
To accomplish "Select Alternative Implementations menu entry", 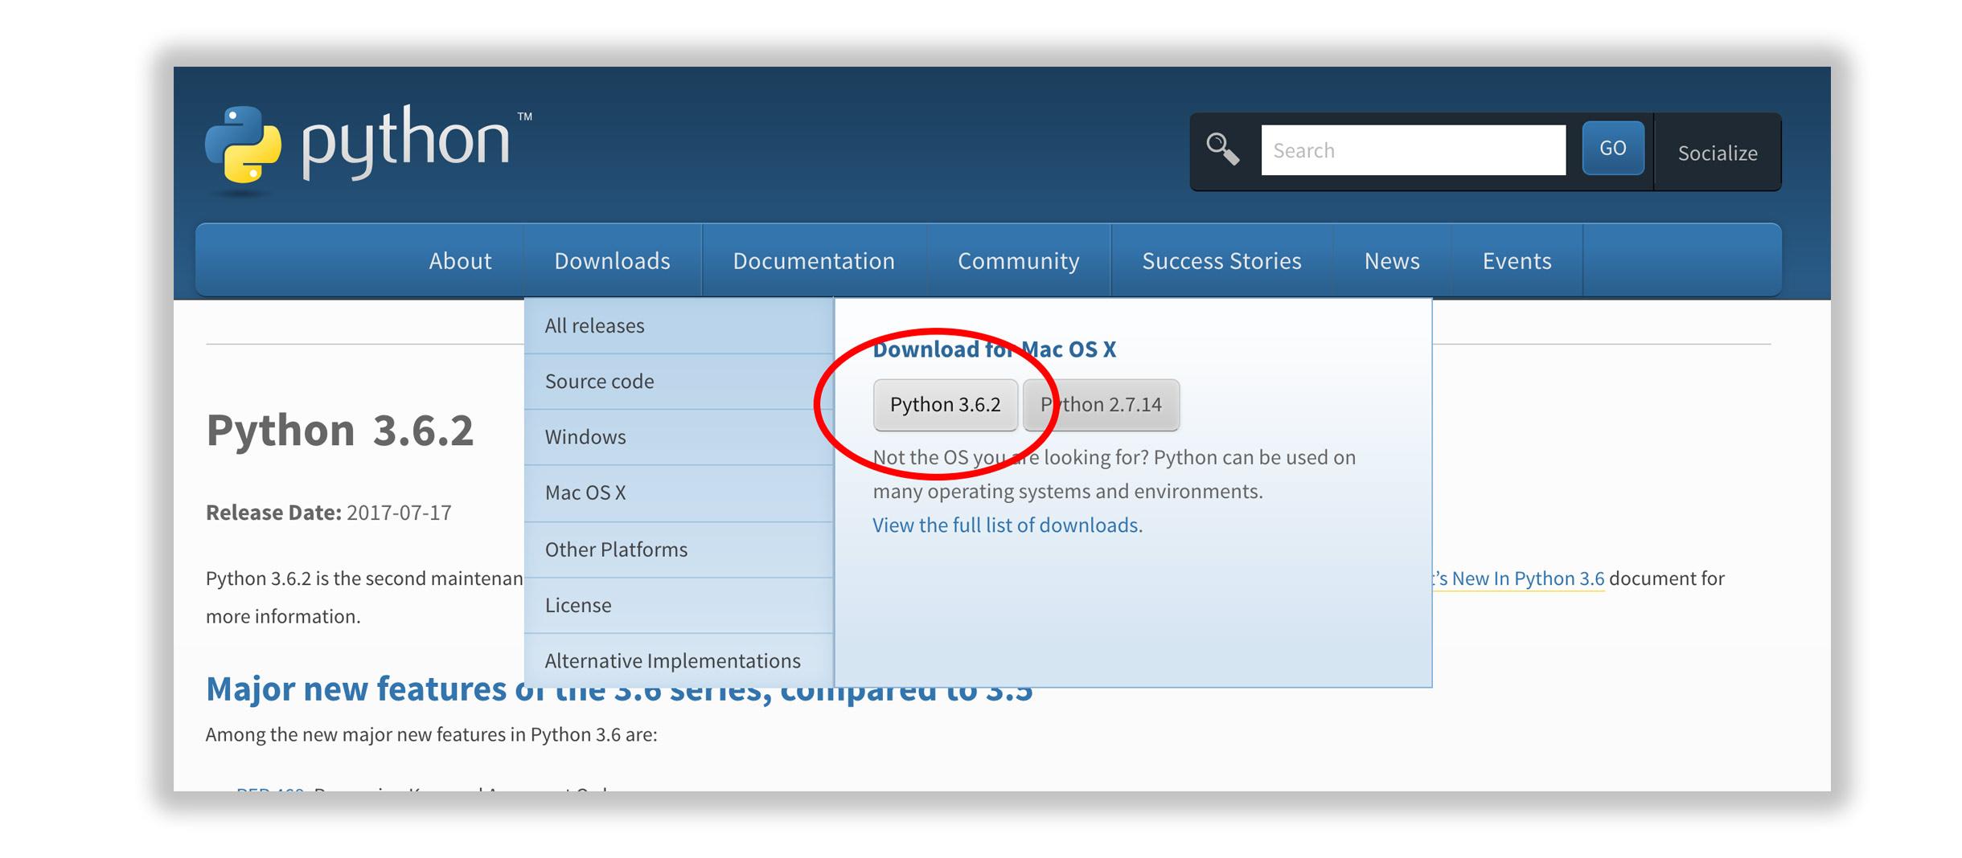I will point(679,660).
